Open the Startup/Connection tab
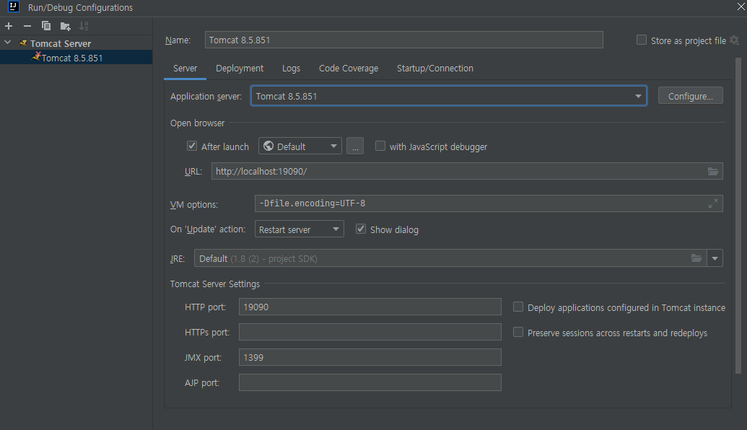Viewport: 747px width, 430px height. pyautogui.click(x=435, y=68)
